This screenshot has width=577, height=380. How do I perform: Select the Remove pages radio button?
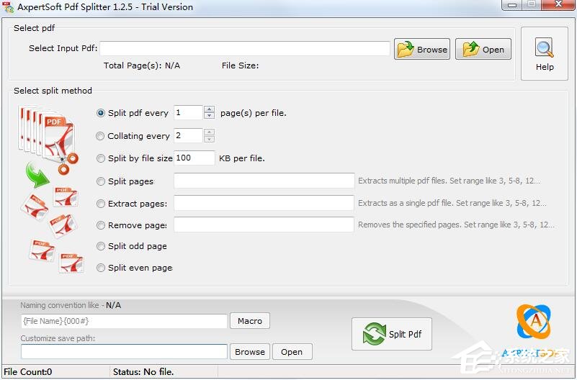[x=100, y=225]
